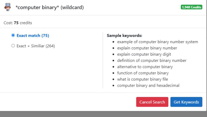Select the Exact match radio button

coord(13,35)
